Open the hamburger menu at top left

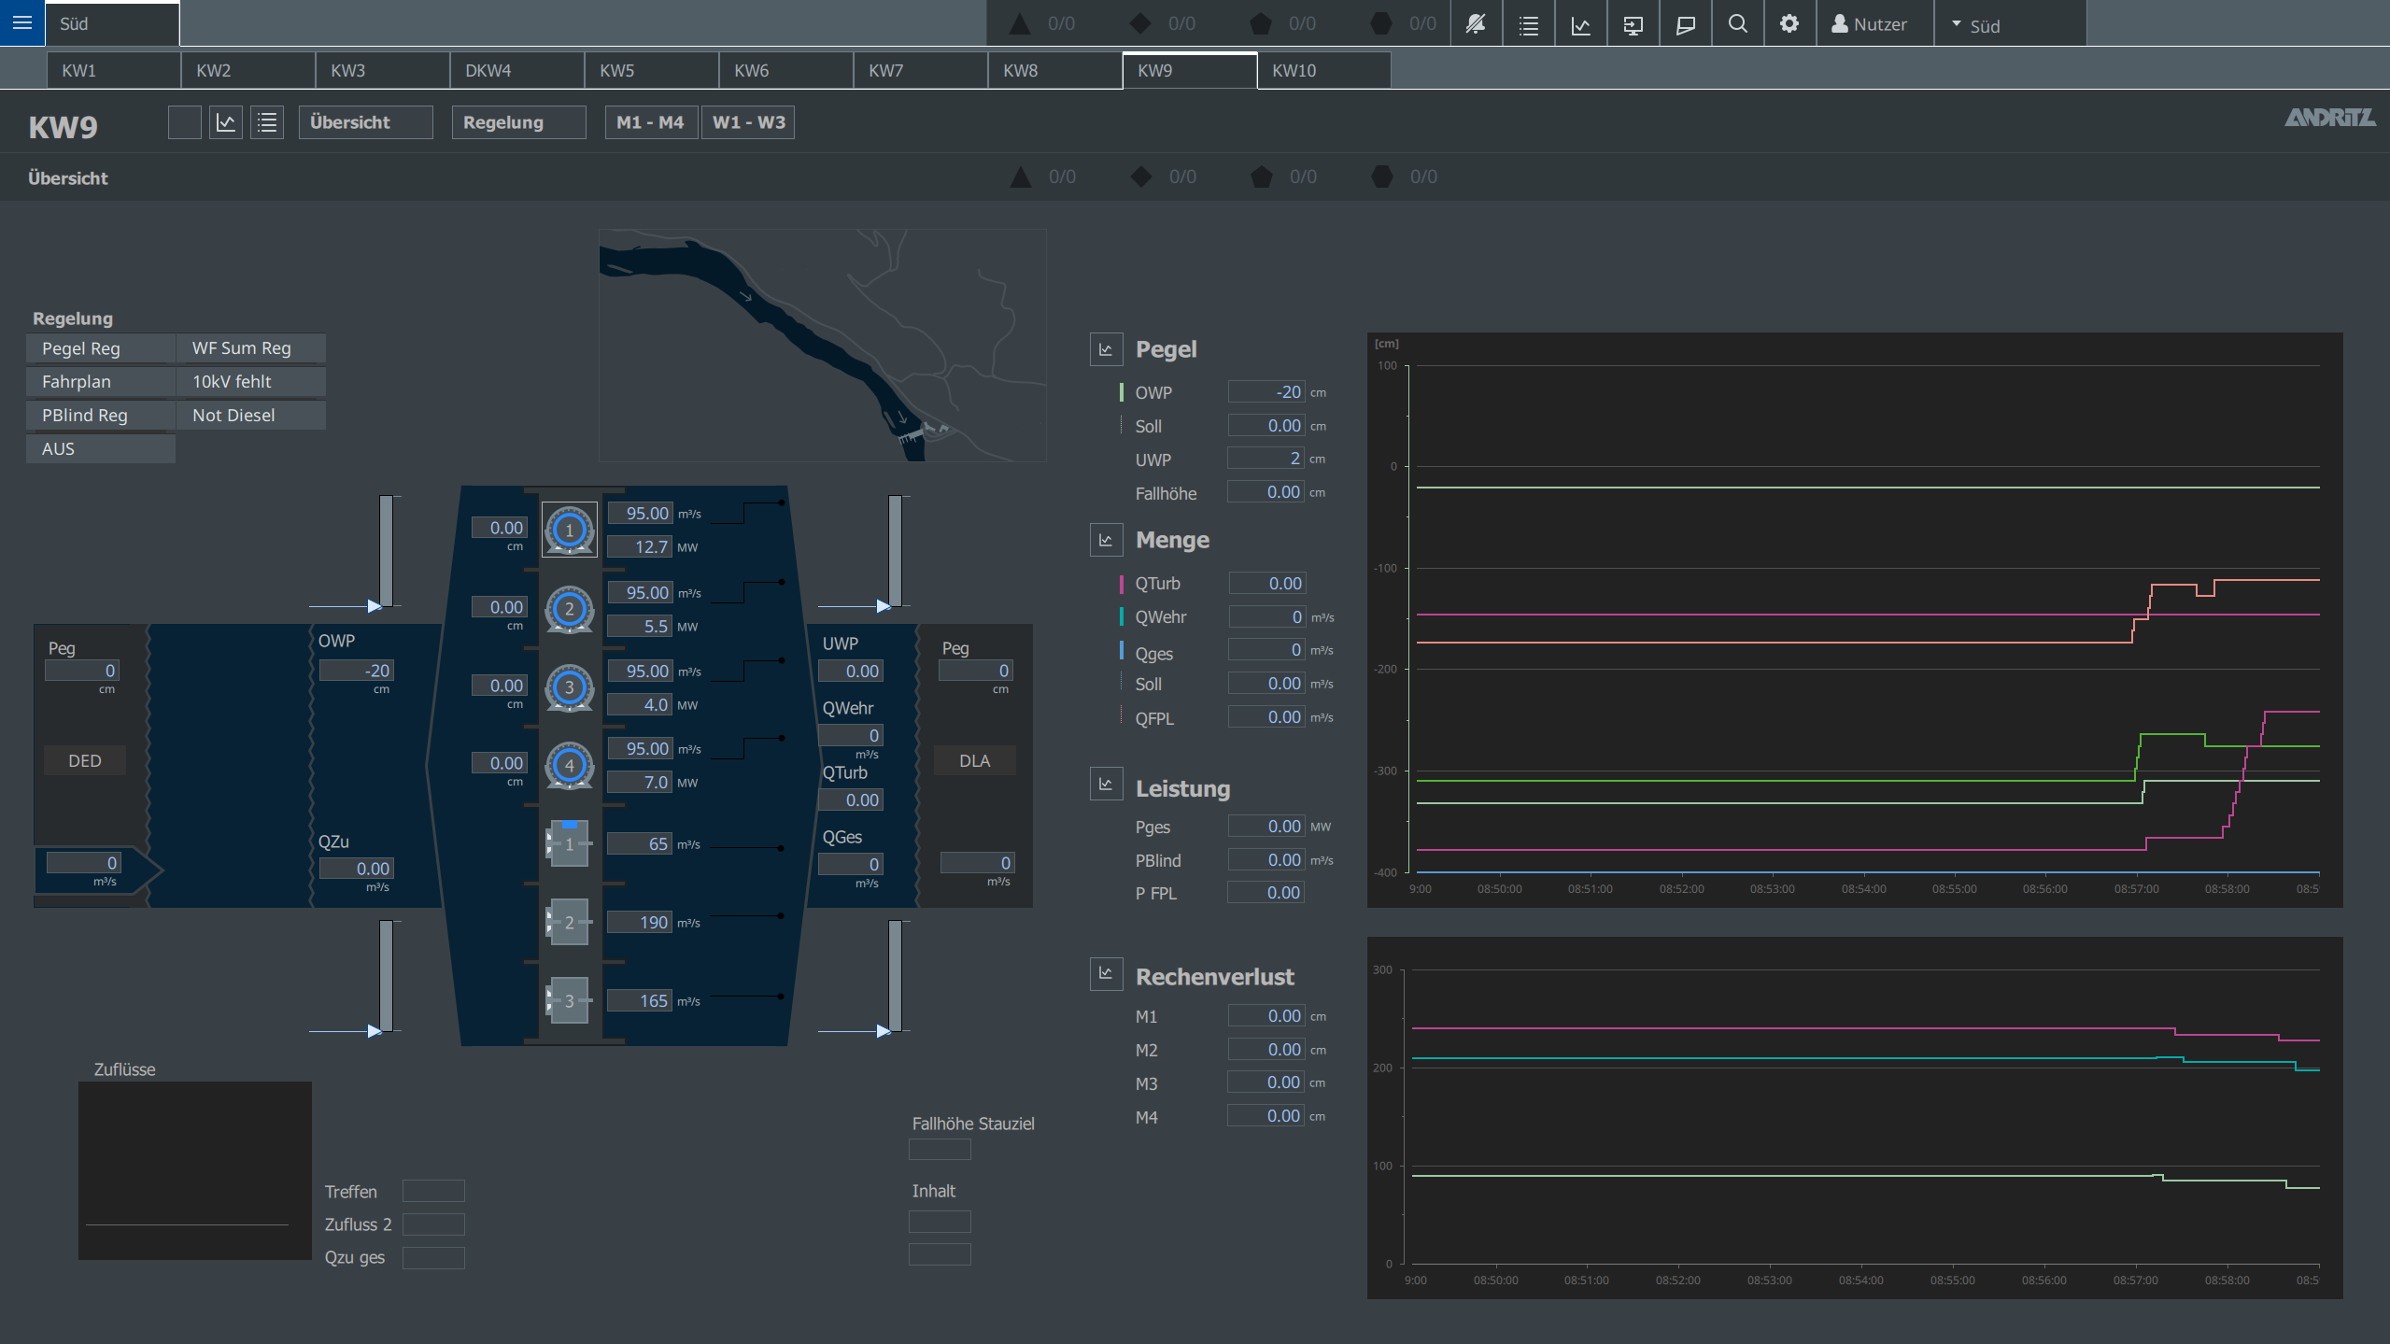pyautogui.click(x=22, y=22)
